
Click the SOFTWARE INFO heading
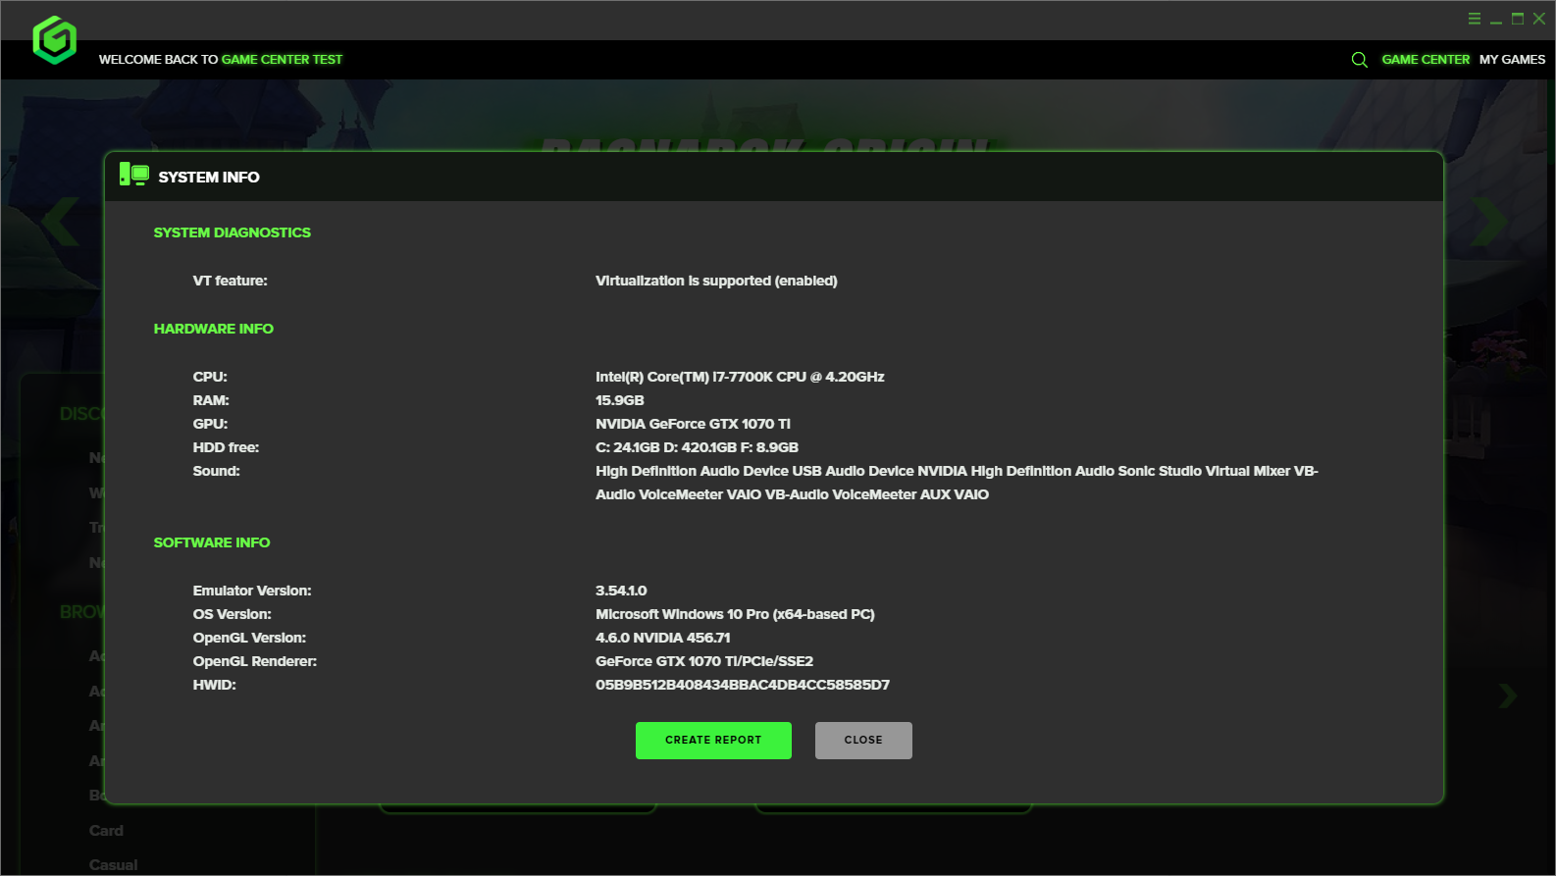(211, 542)
